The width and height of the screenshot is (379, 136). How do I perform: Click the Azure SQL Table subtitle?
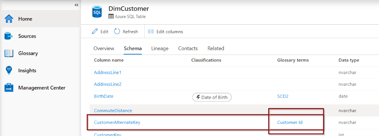[130, 17]
